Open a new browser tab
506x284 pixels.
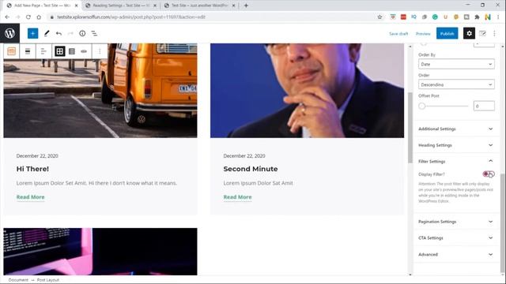(246, 6)
